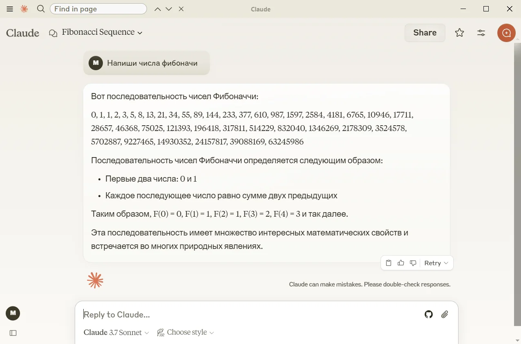Open the Choose style dropdown
Screen dimensions: 521x344
pyautogui.click(x=186, y=333)
